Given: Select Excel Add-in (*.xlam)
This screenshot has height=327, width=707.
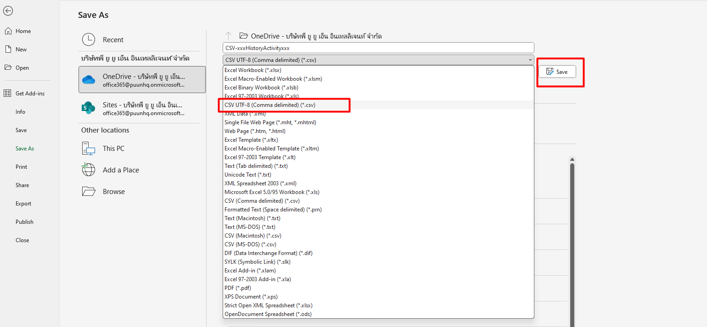Looking at the screenshot, I should coord(378,271).
